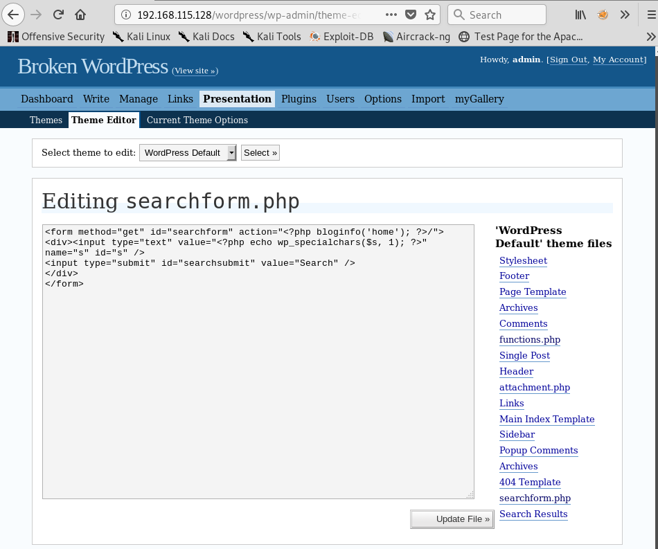Open the 404 Template file
The width and height of the screenshot is (658, 549).
click(530, 483)
